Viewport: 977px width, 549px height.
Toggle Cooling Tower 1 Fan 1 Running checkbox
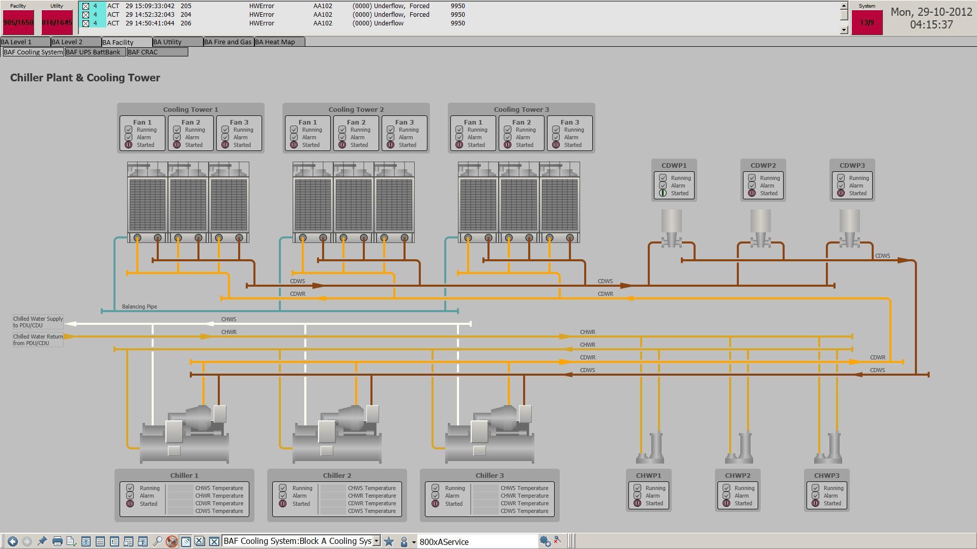128,130
